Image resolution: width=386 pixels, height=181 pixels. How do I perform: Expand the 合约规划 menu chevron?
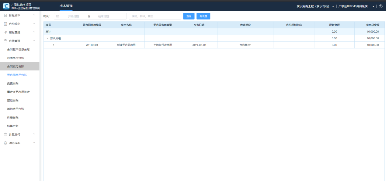pyautogui.click(x=34, y=24)
